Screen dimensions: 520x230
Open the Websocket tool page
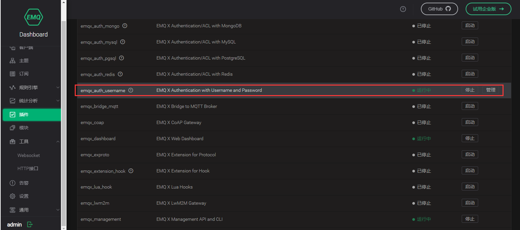coord(29,155)
